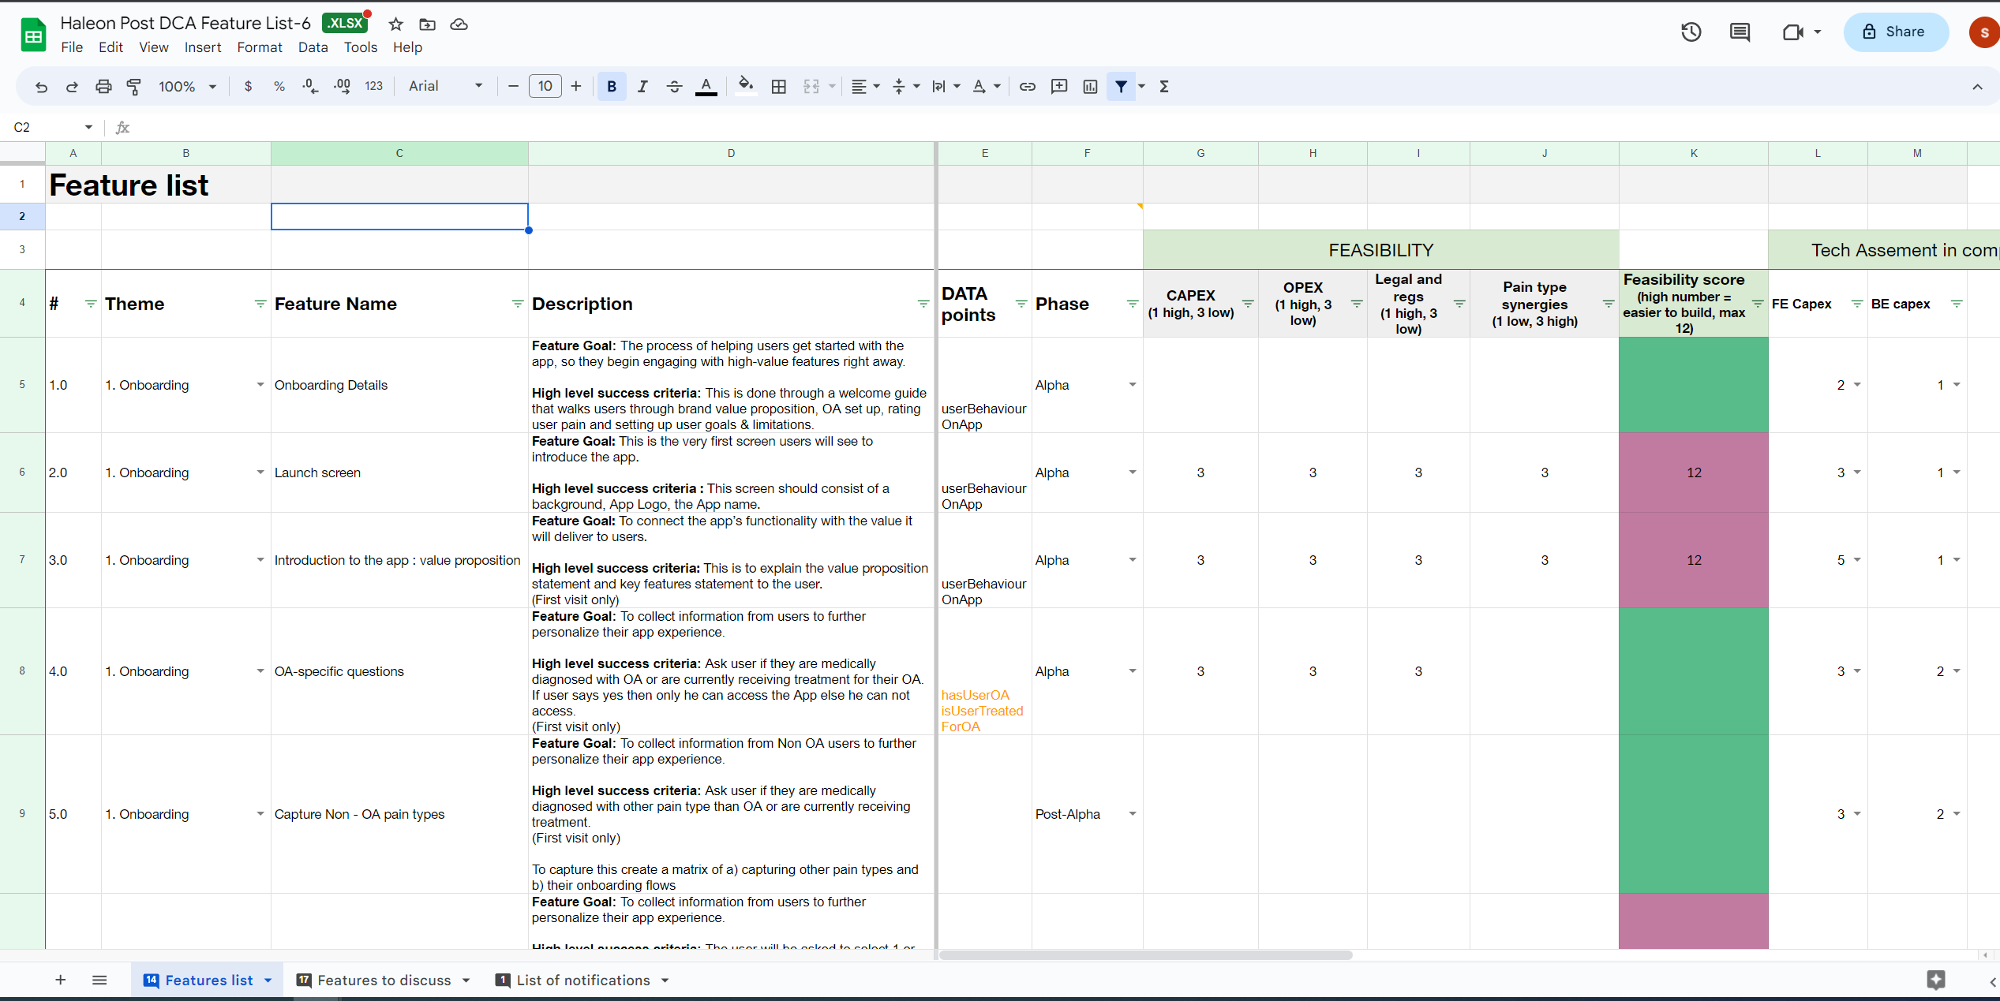
Task: Open the Format menu
Action: point(259,47)
